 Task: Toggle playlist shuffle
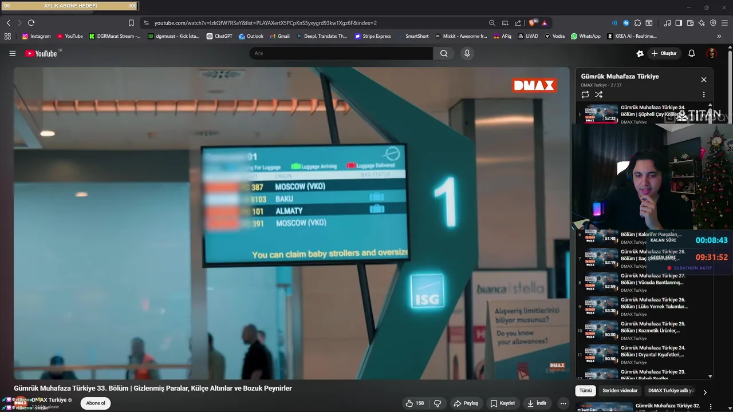coord(598,94)
